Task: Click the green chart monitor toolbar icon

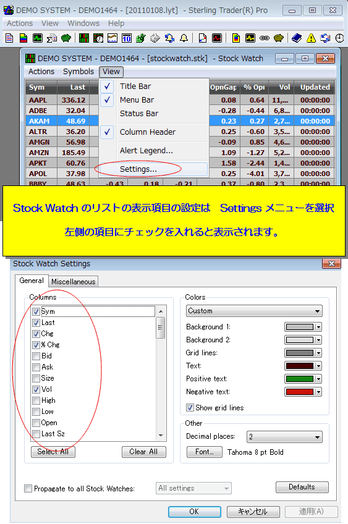Action: tap(38, 38)
